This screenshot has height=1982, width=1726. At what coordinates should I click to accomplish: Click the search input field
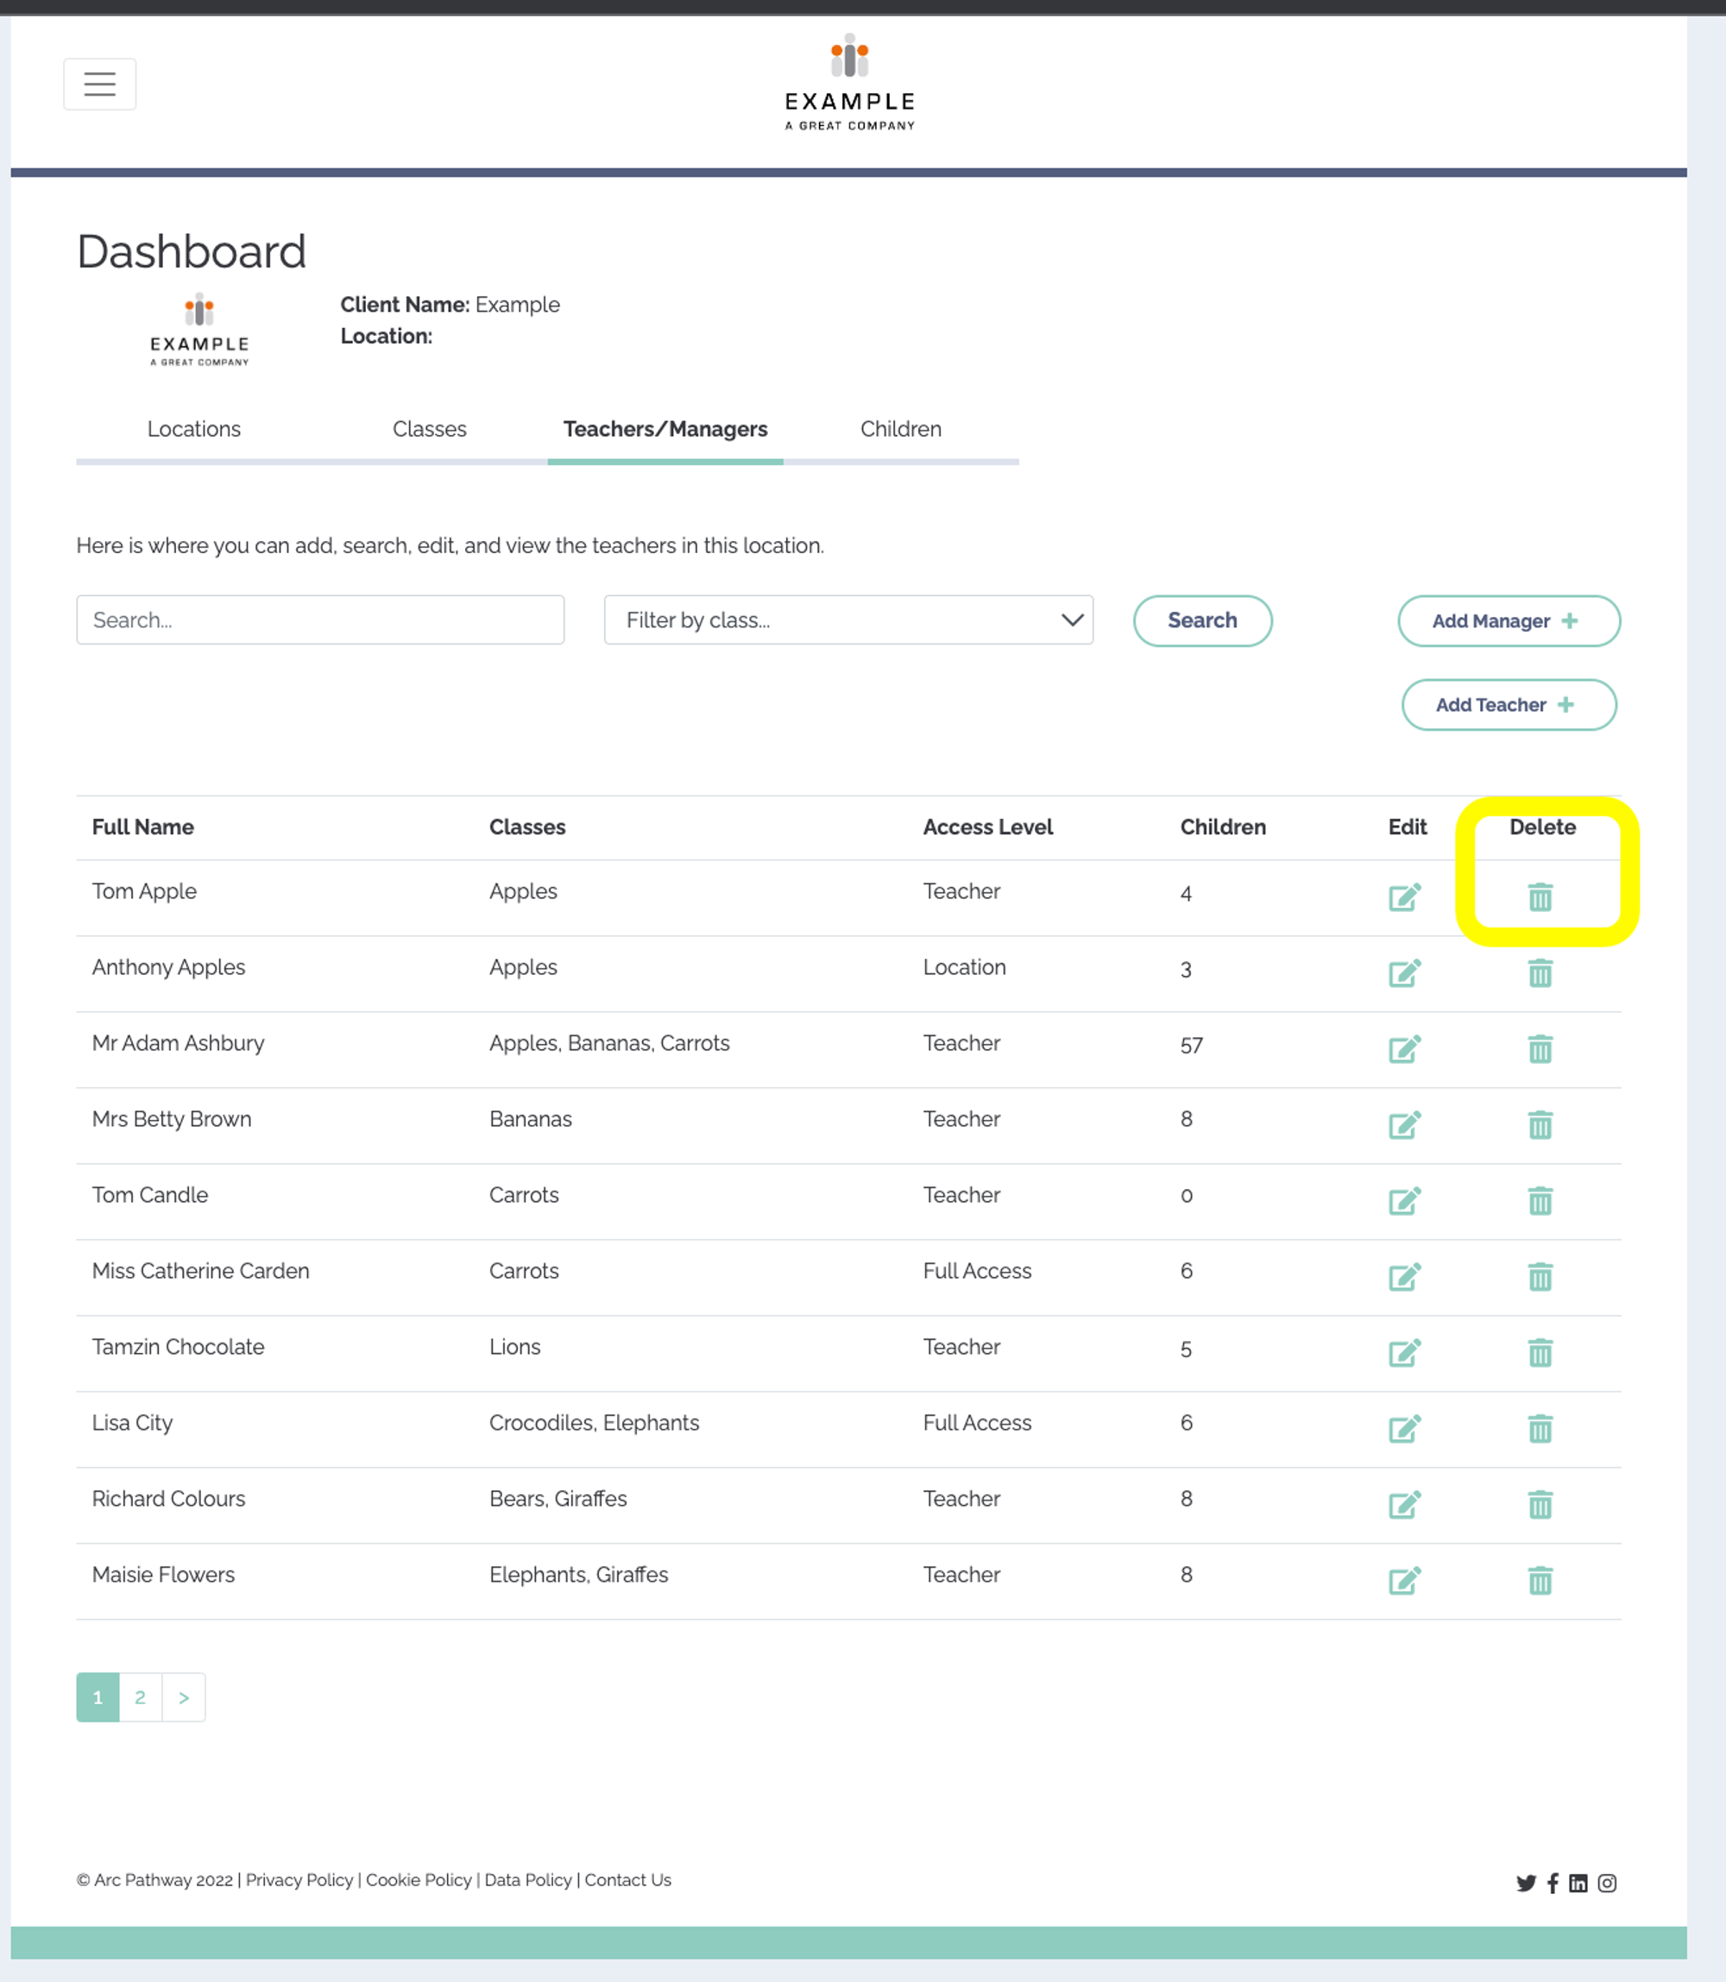tap(320, 619)
